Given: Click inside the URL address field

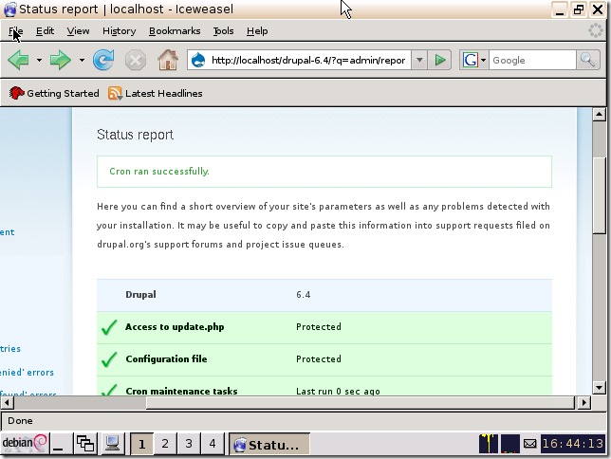Looking at the screenshot, I should pos(307,60).
